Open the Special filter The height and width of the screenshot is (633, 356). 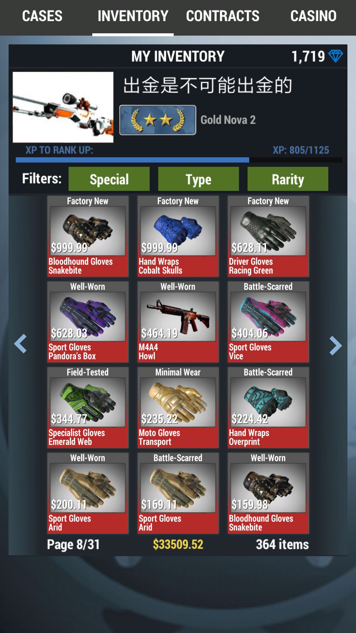pos(109,179)
